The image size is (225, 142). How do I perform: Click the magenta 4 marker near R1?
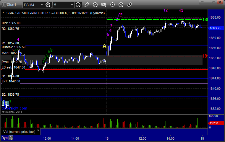click(18, 40)
